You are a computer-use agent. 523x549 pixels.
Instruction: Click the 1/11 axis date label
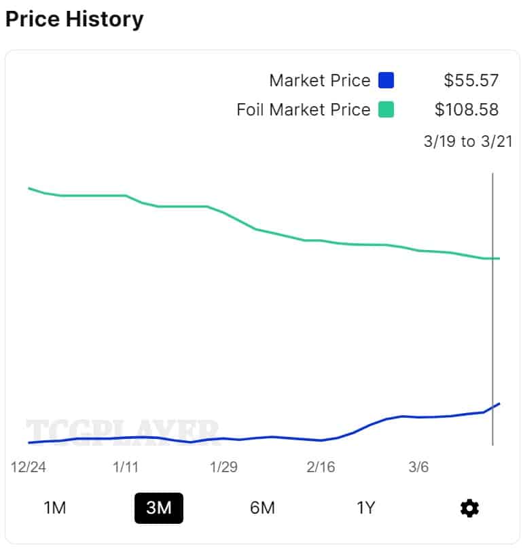[126, 467]
